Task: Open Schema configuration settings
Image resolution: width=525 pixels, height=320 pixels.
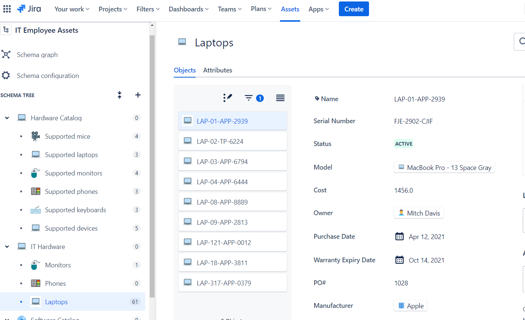Action: point(48,75)
